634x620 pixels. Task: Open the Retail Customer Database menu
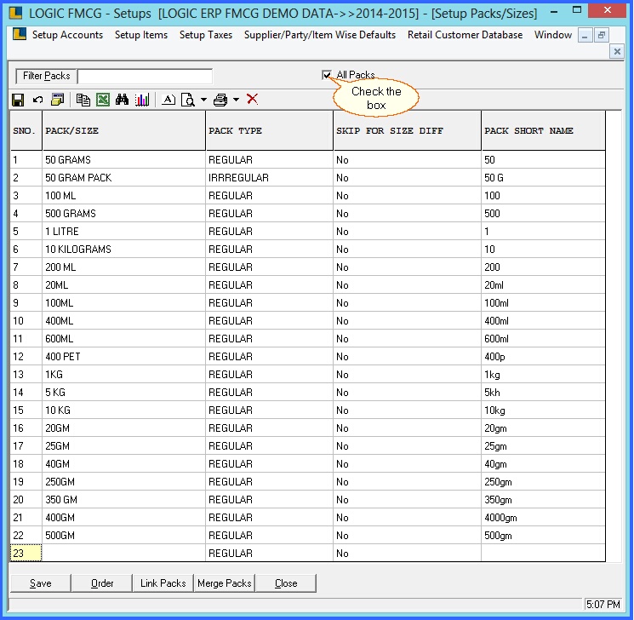(x=465, y=35)
